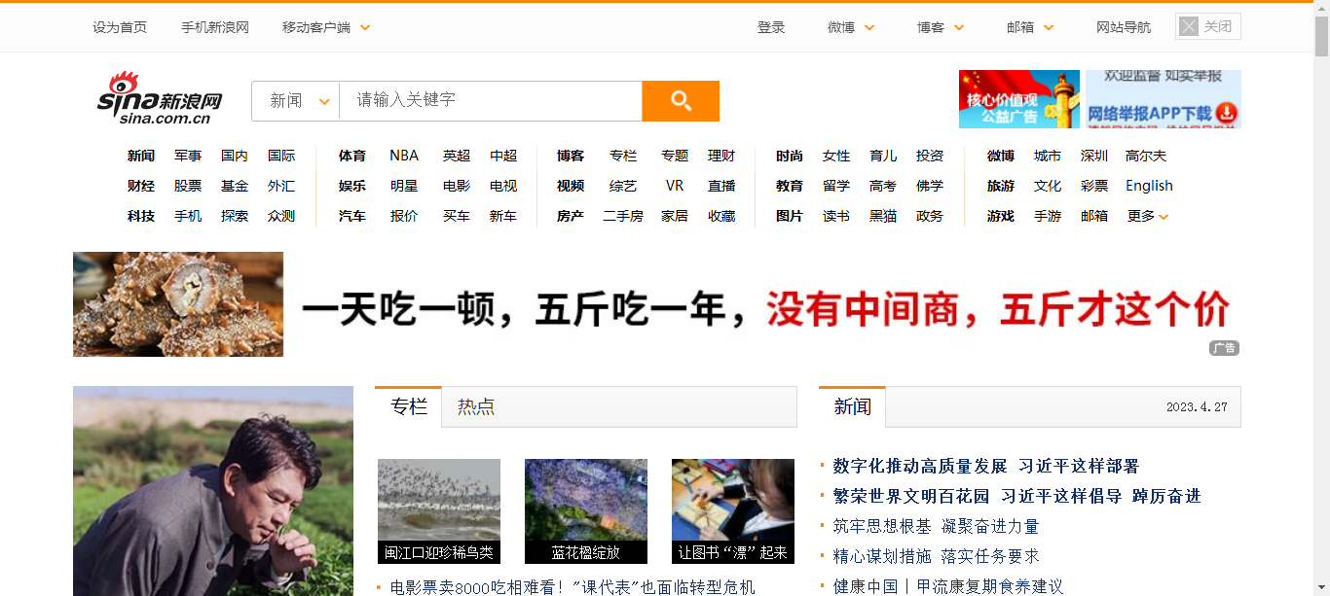
Task: Open headline 筑牢思想根基 凝聚奋进力量
Action: [x=937, y=526]
